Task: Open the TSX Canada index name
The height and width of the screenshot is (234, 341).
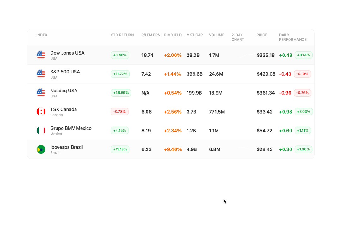Action: click(63, 109)
